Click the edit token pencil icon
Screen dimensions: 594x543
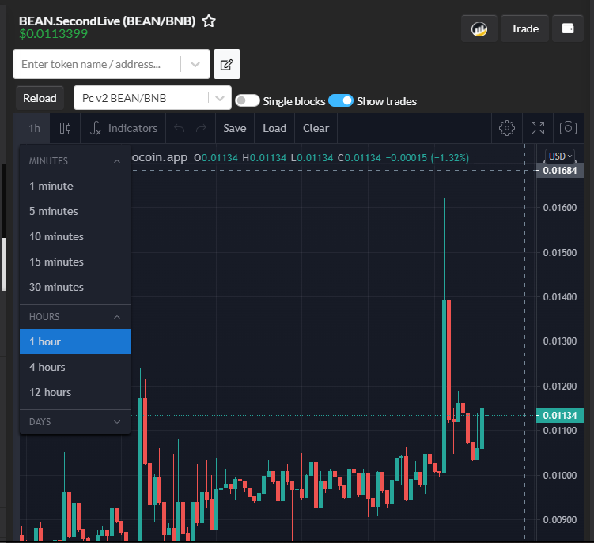pos(226,64)
